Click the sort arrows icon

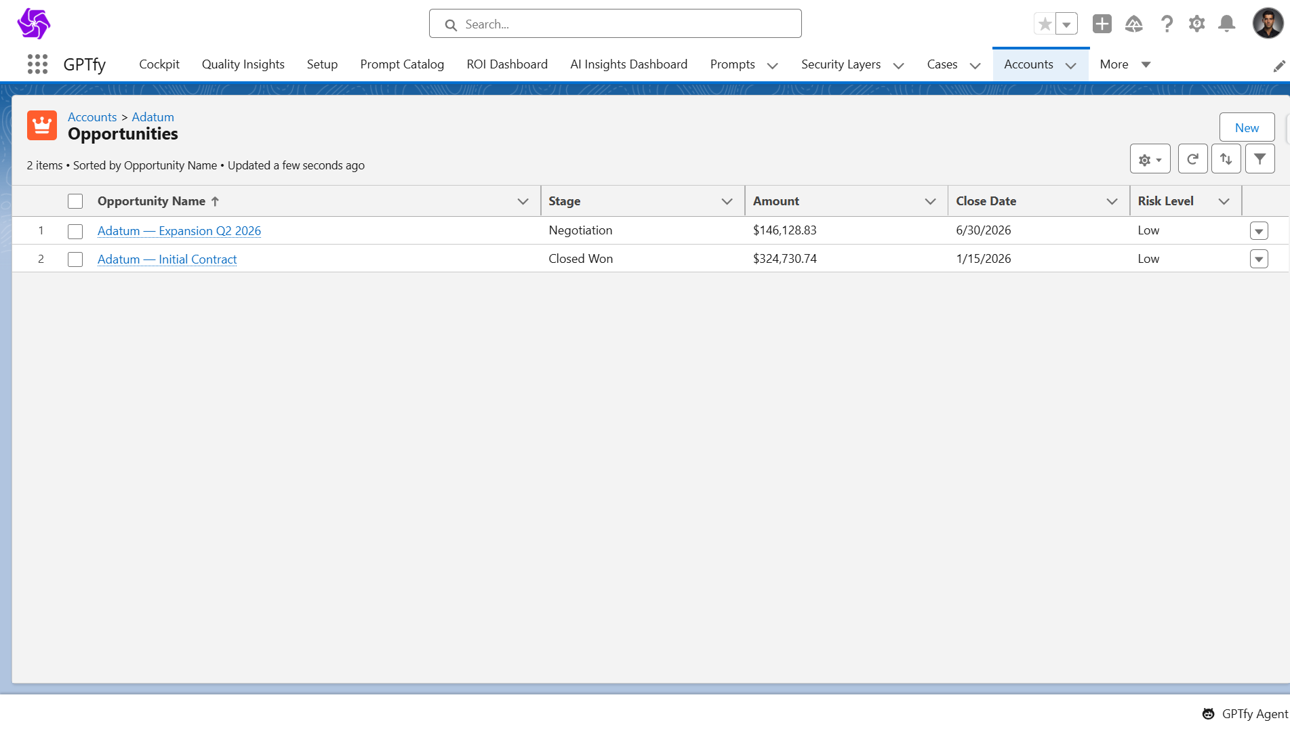coord(1226,159)
